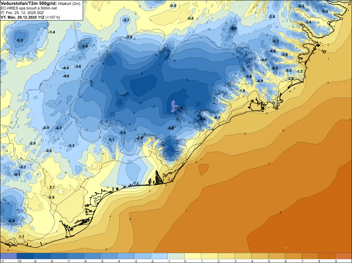This screenshot has width=352, height=263.
Task: Click the legend tick label 0
Action: (x=185, y=261)
